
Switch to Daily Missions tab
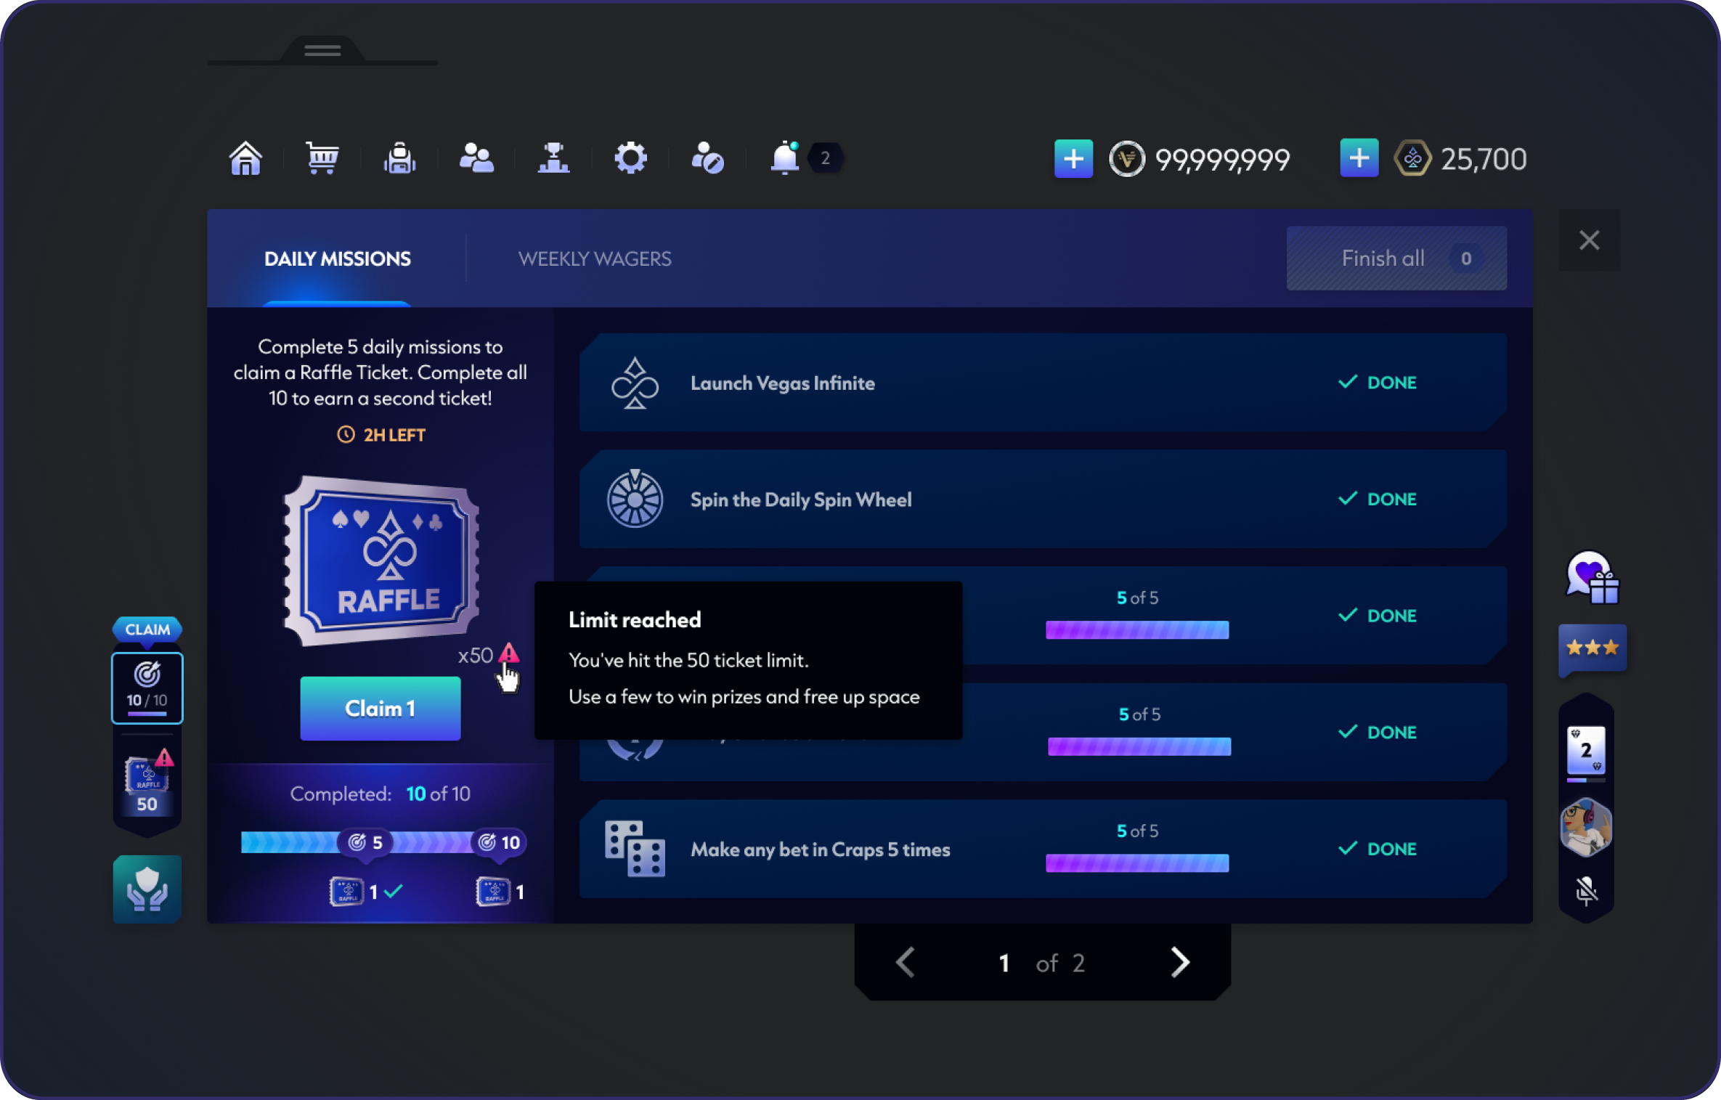point(338,258)
